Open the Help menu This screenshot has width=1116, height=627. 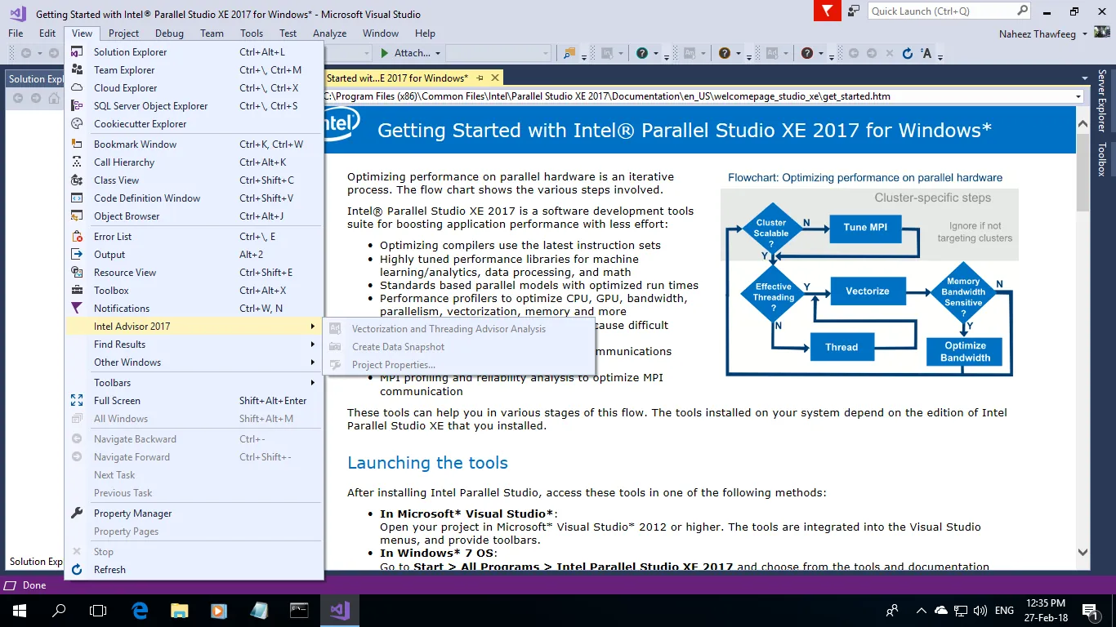pyautogui.click(x=425, y=33)
